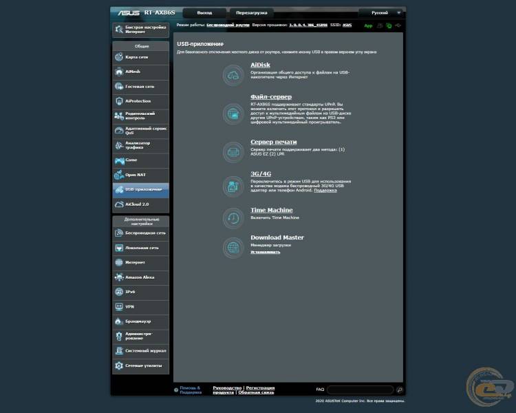Viewport: 516px width, 413px height.
Task: Open IPv6 settings
Action: 141,292
